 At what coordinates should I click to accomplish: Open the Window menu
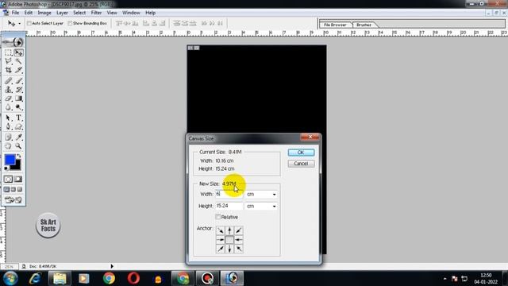pos(131,13)
